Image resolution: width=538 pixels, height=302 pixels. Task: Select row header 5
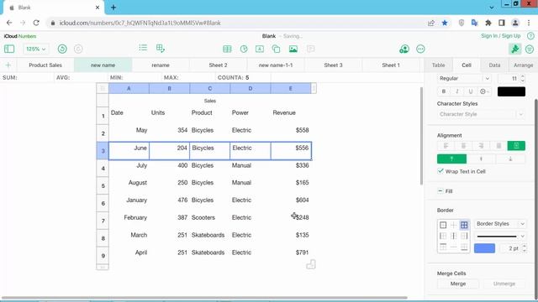[x=103, y=186]
